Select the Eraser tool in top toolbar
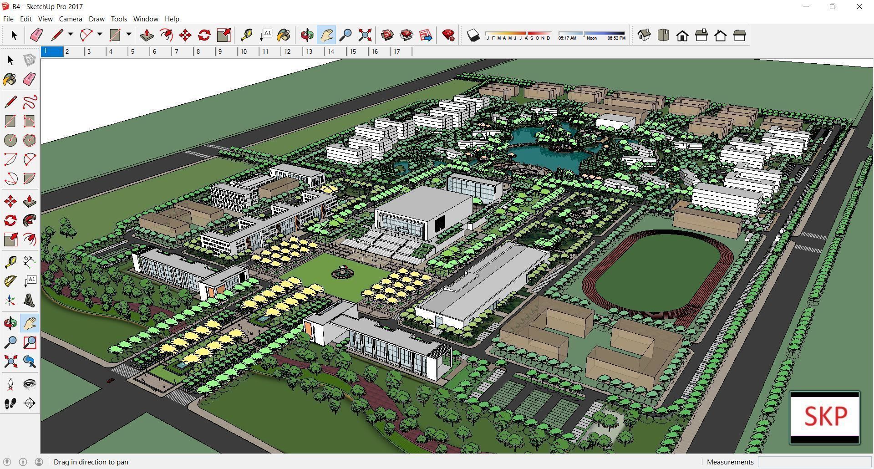The height and width of the screenshot is (469, 874). tap(36, 35)
